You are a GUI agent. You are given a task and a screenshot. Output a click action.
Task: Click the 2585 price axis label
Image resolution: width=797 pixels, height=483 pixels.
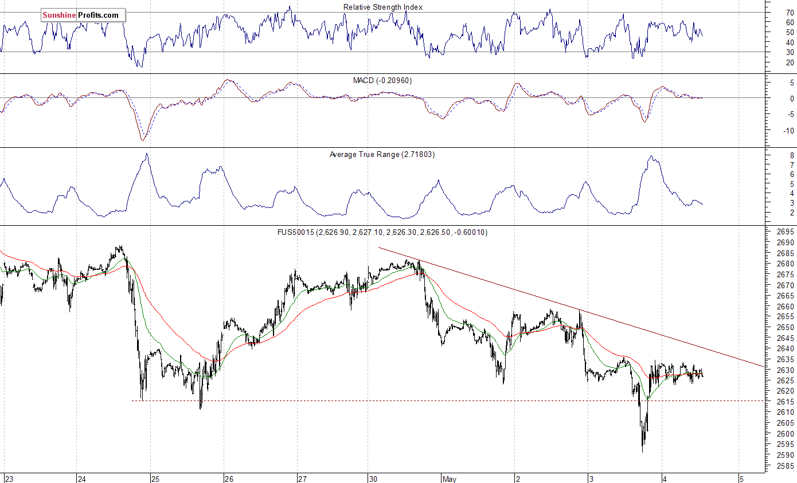click(785, 465)
